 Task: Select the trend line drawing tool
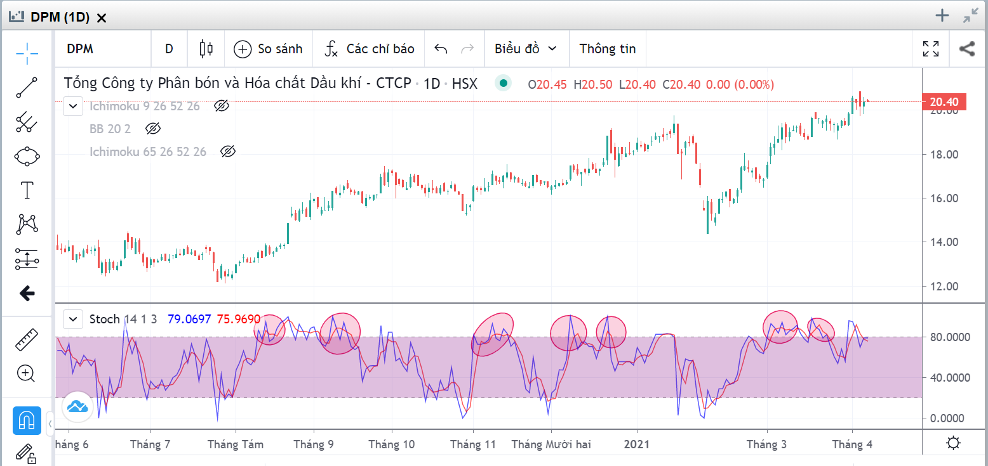tap(27, 87)
